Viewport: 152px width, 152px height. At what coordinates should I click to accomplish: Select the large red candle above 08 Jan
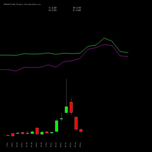76,123
